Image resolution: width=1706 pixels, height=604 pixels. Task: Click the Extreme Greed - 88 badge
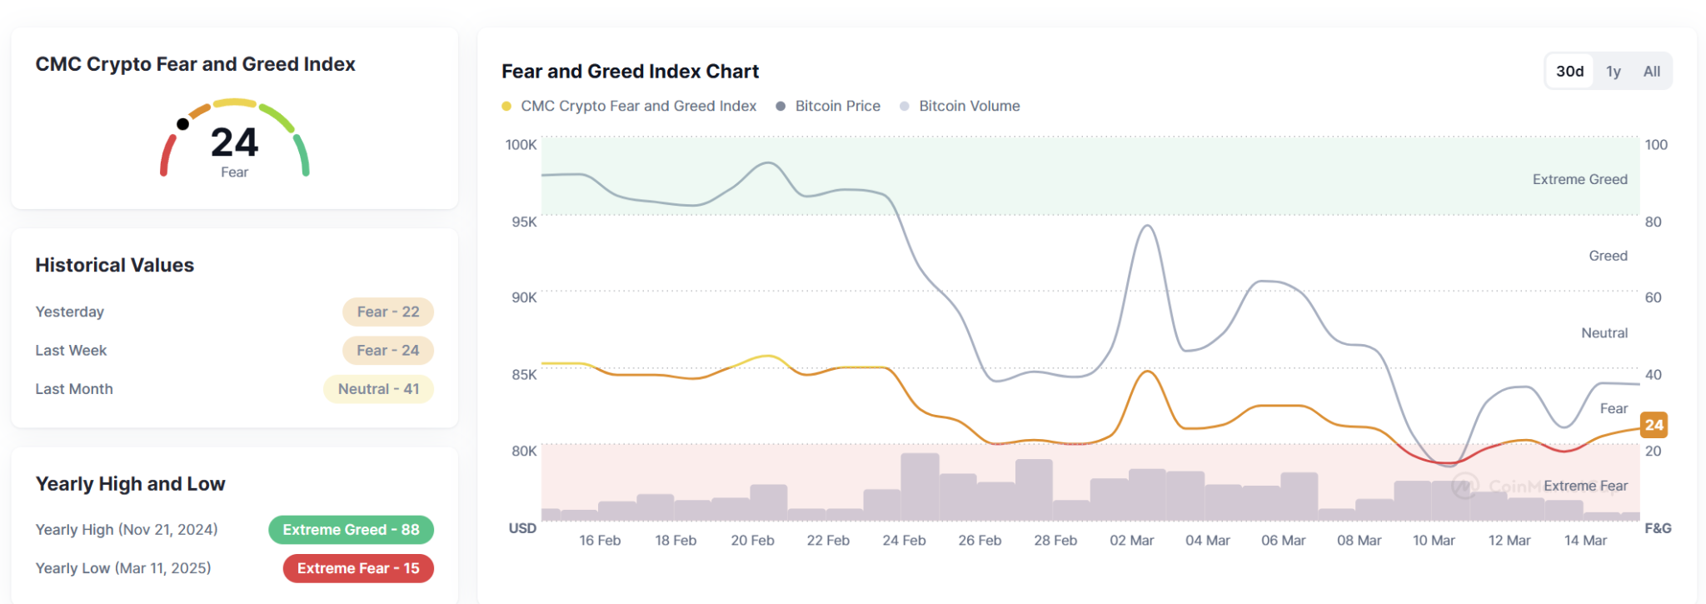pos(351,530)
